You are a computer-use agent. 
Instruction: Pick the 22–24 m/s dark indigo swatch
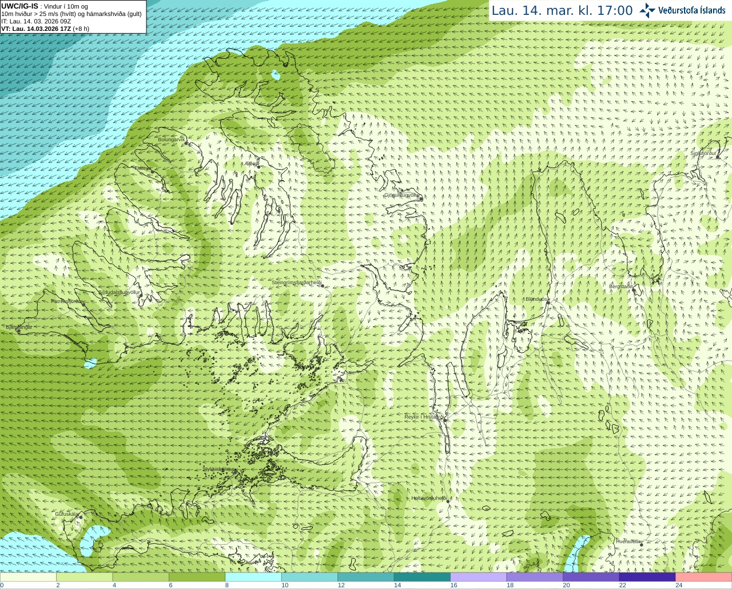(x=648, y=577)
